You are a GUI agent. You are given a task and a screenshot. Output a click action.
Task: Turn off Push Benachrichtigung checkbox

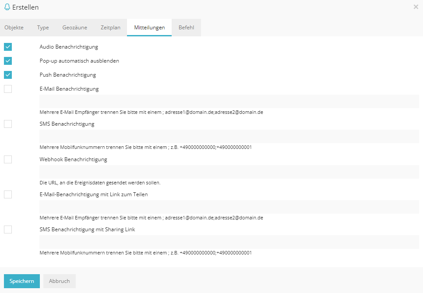coord(8,75)
